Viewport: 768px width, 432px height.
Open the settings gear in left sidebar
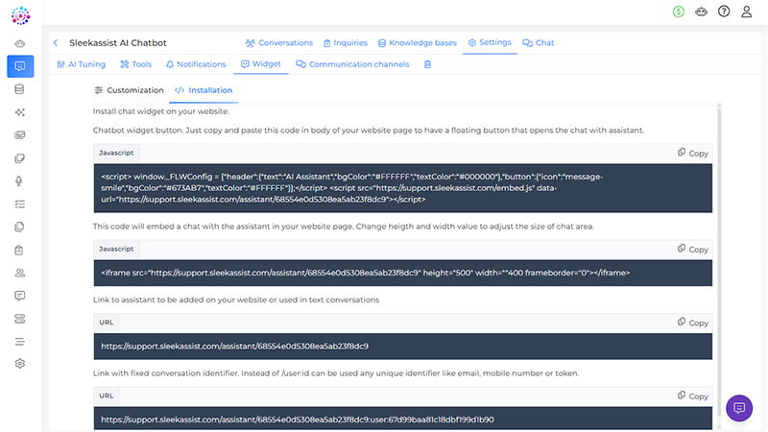(x=20, y=364)
